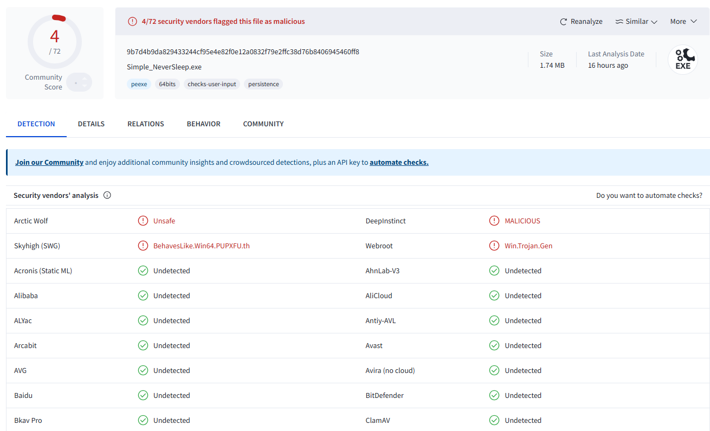The image size is (710, 431).
Task: Click Arctic Wolf Unsafe warning icon
Action: click(143, 221)
